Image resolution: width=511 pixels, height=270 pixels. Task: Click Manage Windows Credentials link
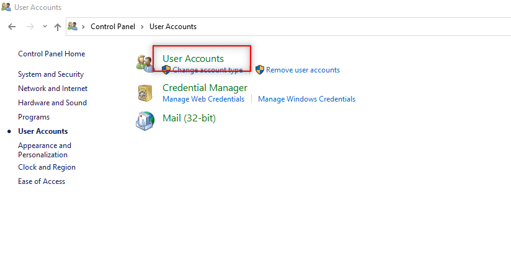pos(307,99)
